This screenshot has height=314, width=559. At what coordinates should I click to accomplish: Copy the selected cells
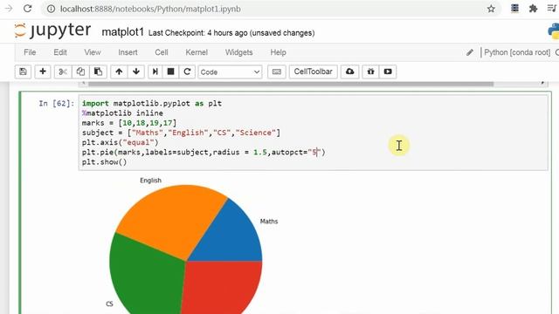click(80, 72)
